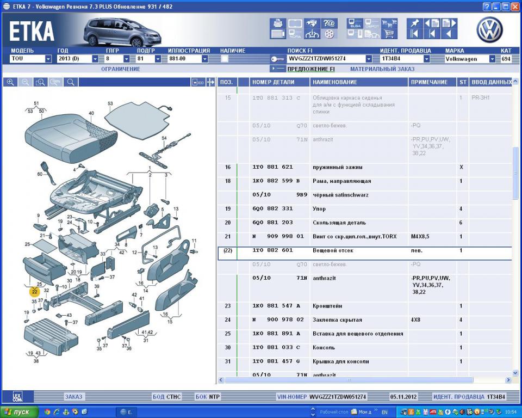Go to the previous page with left-arrow document icon
Viewport: 522px width, 418px height.
click(432, 23)
